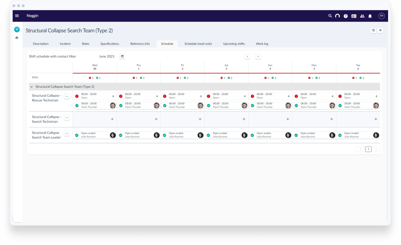The image size is (401, 245).
Task: Open options menu for Search Team Leader
Action: pyautogui.click(x=67, y=133)
